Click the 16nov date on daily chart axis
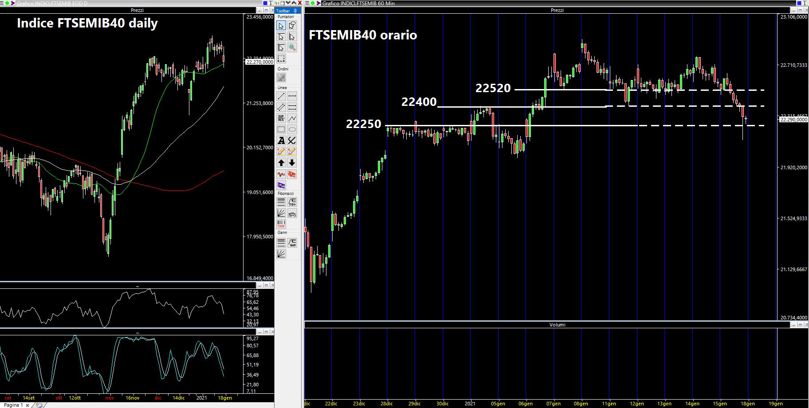This screenshot has height=408, width=809. [132, 398]
